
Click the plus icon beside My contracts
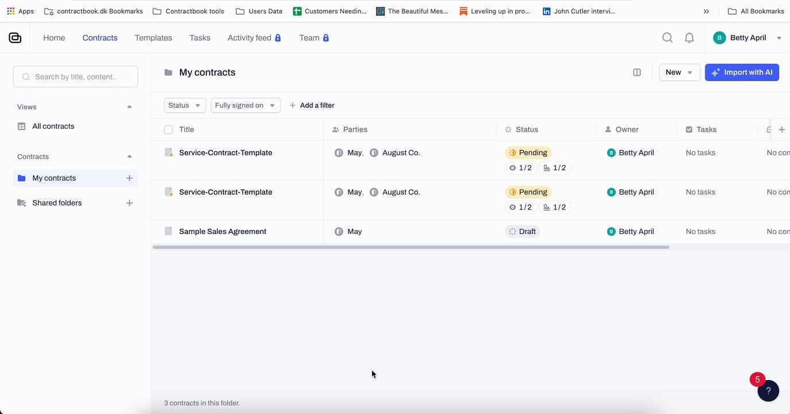pyautogui.click(x=129, y=178)
